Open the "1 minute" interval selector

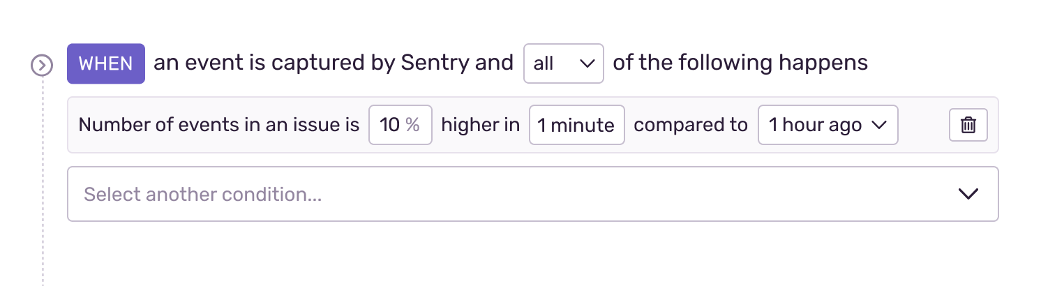(x=576, y=125)
